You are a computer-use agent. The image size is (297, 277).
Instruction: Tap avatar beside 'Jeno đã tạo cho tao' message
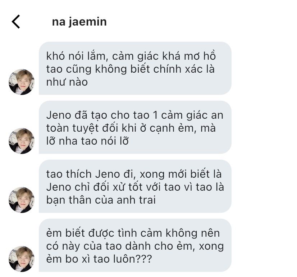tap(22, 141)
